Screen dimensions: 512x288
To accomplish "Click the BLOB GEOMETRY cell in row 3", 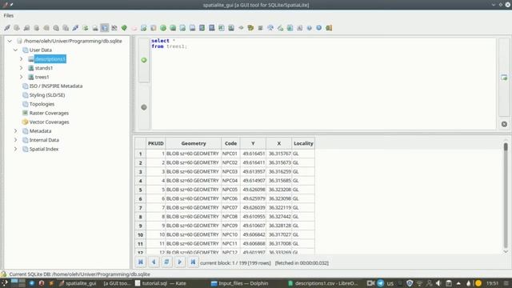I will click(194, 172).
